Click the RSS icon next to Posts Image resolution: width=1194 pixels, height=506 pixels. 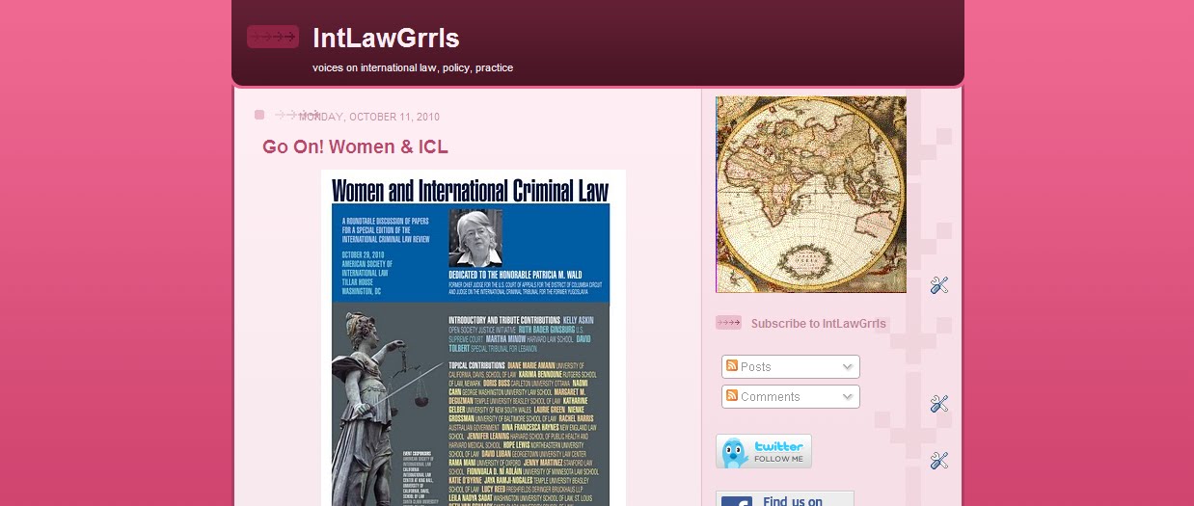(x=732, y=366)
